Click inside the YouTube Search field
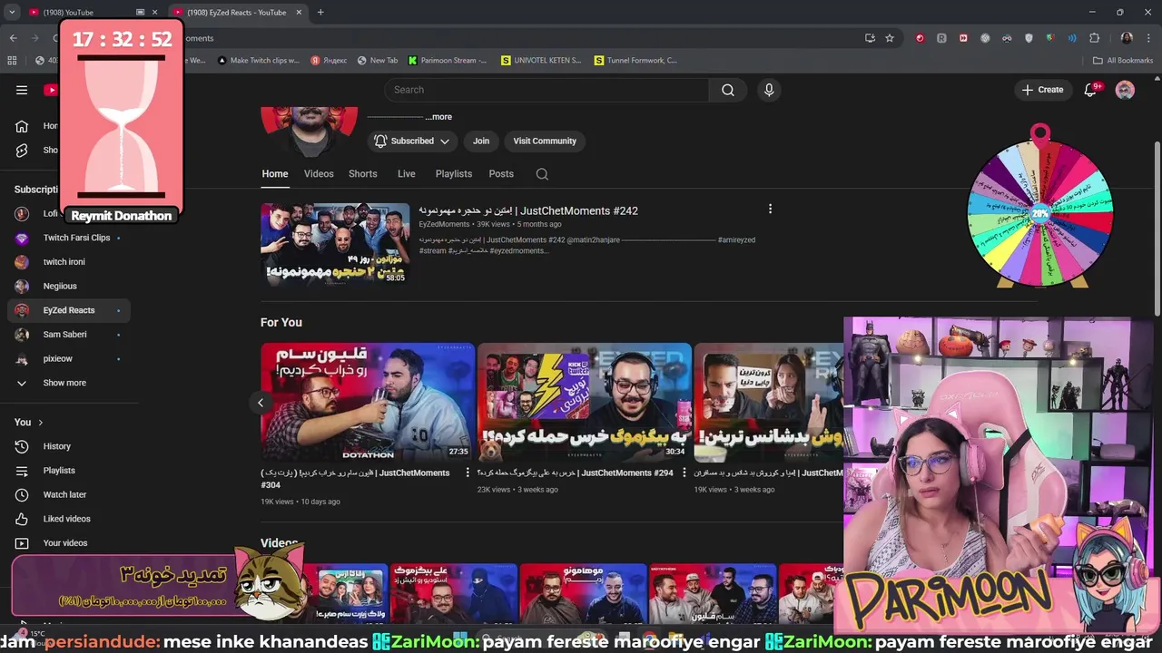 pyautogui.click(x=547, y=90)
